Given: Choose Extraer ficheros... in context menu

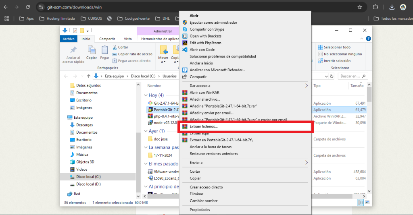Looking at the screenshot, I should [x=245, y=126].
